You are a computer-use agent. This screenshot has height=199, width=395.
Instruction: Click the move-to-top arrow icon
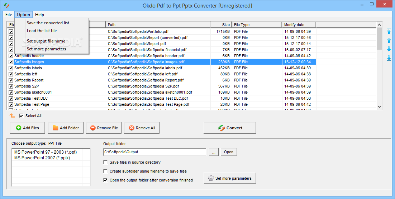click(389, 31)
